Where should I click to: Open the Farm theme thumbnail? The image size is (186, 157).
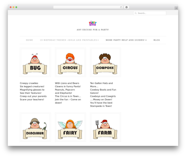(x=106, y=127)
